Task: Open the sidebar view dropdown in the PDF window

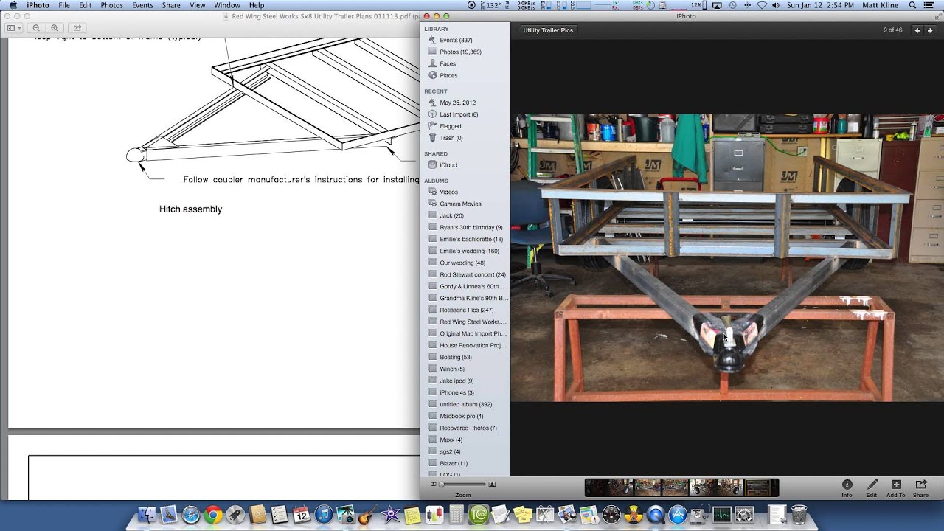Action: tap(14, 28)
